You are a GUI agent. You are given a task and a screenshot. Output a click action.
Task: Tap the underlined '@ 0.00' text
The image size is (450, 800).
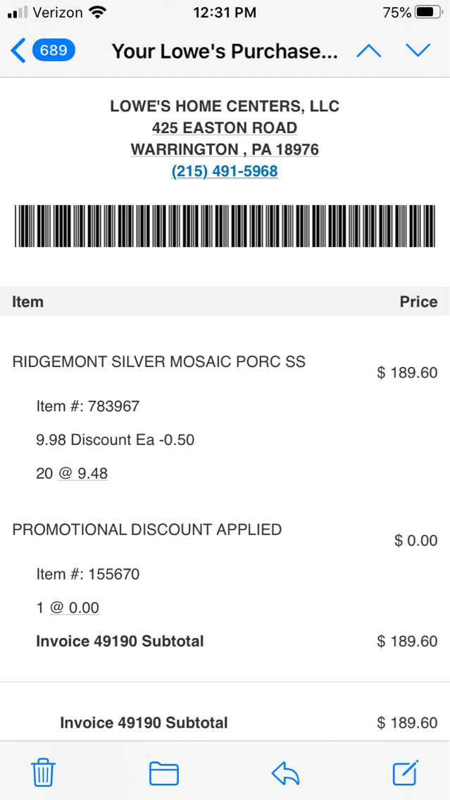click(75, 608)
